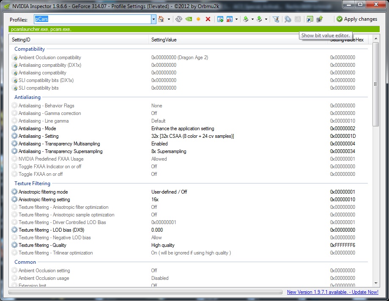
Task: Select the 'High quality' texture filtering value
Action: pyautogui.click(x=163, y=245)
